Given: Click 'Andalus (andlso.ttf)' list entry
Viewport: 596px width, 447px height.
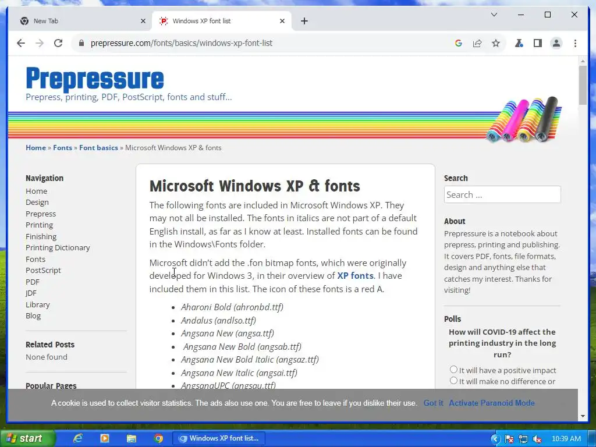Looking at the screenshot, I should [x=218, y=320].
